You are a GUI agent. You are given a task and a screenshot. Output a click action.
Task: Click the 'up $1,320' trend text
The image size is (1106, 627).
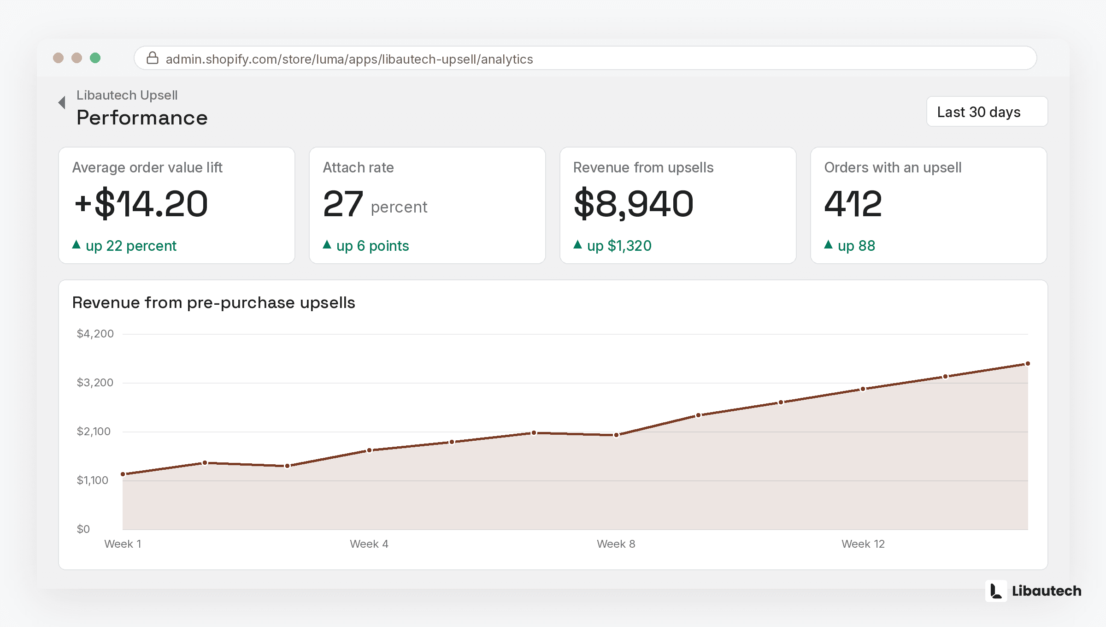point(619,246)
